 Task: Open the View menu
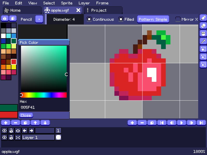click(x=33, y=3)
